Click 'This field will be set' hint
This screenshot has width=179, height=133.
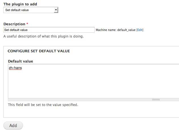(x=43, y=105)
